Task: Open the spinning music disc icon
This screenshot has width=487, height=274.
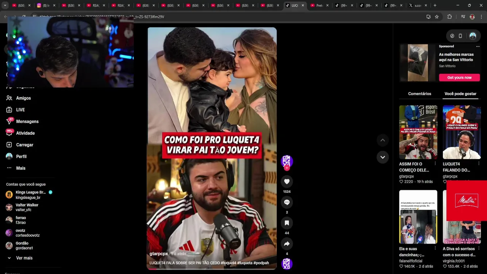Action: pos(286,263)
